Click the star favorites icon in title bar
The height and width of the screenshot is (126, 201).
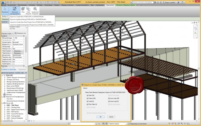[161, 2]
